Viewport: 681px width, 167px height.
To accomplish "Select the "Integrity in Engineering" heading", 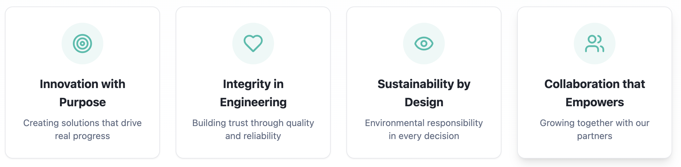I will [x=253, y=93].
